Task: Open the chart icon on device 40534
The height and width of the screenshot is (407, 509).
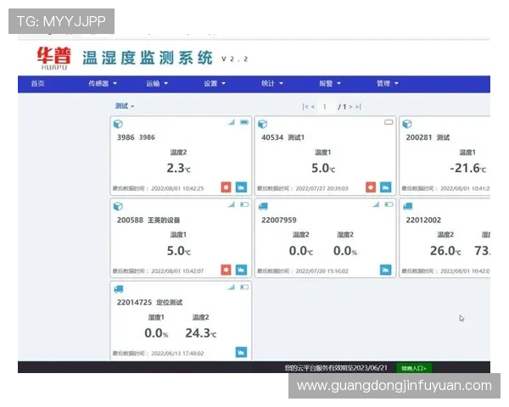Action: click(x=386, y=187)
